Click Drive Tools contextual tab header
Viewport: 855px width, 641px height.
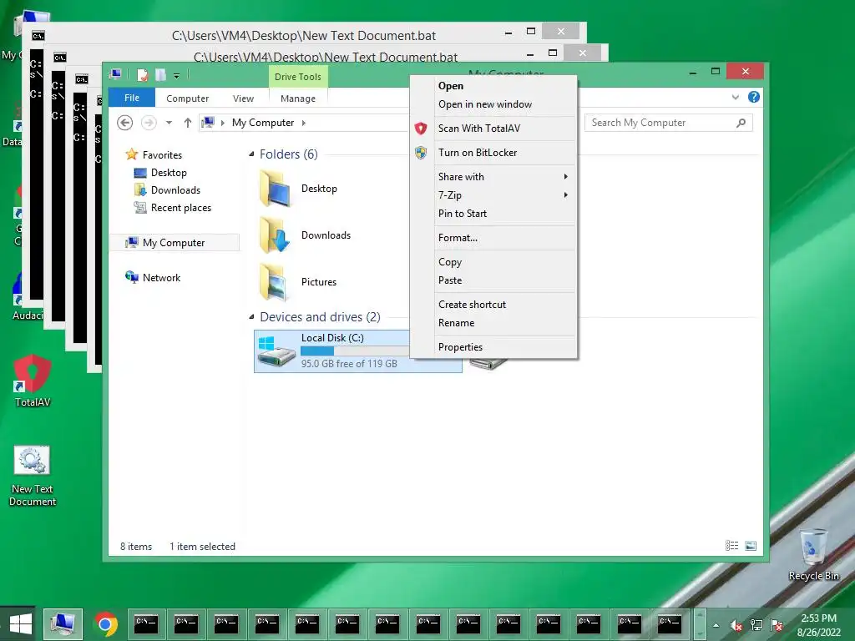(298, 77)
